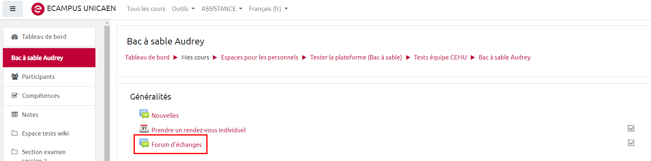Click the sidebar vertical scrollbar

pos(107,93)
